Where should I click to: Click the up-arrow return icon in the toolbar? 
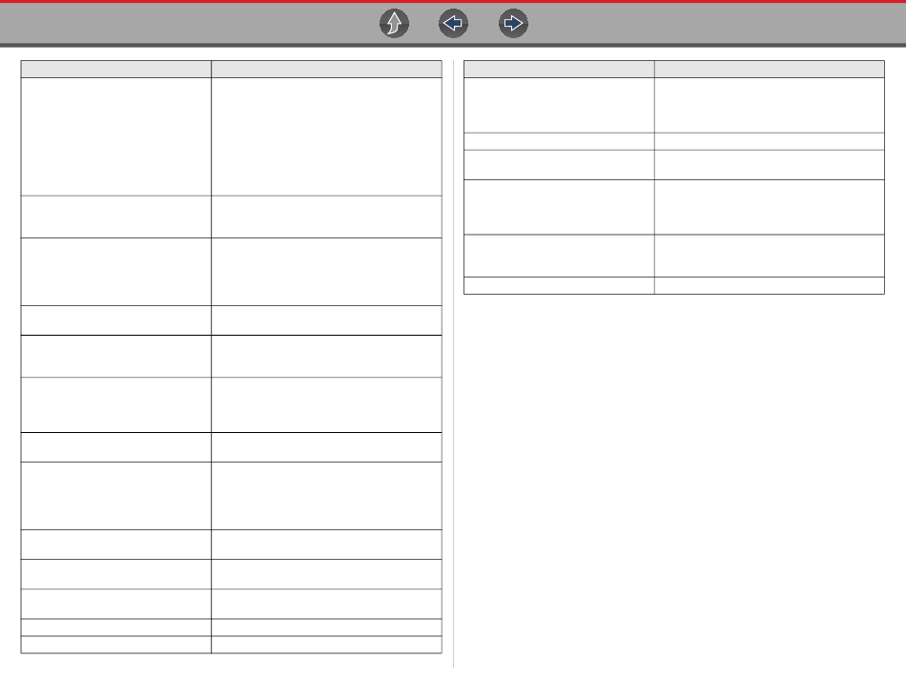point(394,24)
